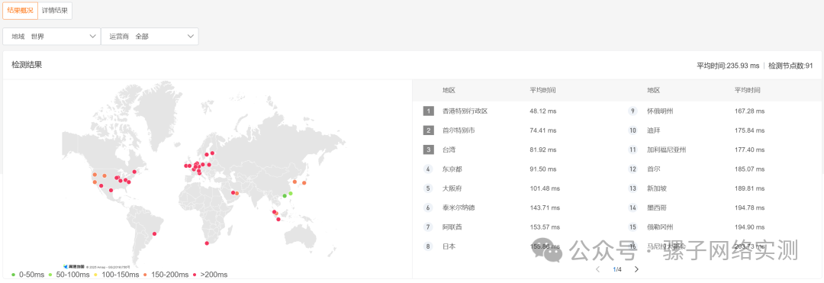This screenshot has width=824, height=283.
Task: Click the 大阪府 region name
Action: tap(452, 188)
